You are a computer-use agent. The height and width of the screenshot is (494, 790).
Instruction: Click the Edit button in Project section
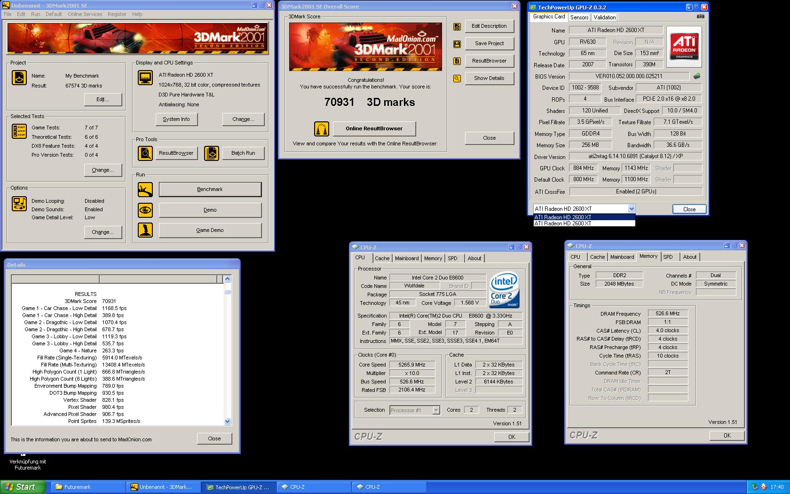[103, 100]
